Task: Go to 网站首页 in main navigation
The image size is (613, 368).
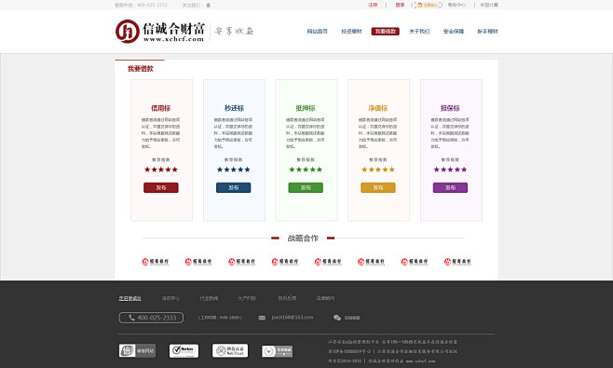Action: (x=317, y=32)
